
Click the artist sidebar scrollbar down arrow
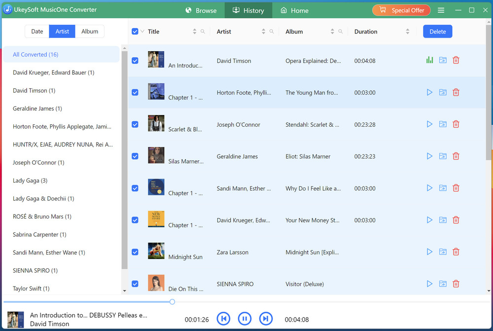pyautogui.click(x=125, y=291)
